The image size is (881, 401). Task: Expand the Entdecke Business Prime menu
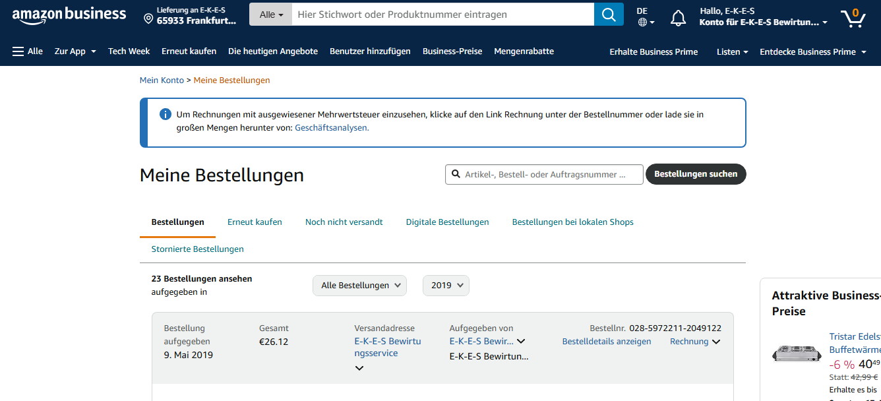click(x=812, y=51)
